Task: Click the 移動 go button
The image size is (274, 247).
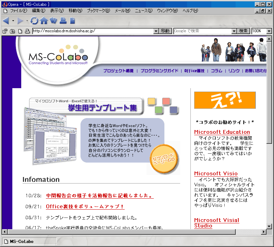Action: pyautogui.click(x=165, y=31)
